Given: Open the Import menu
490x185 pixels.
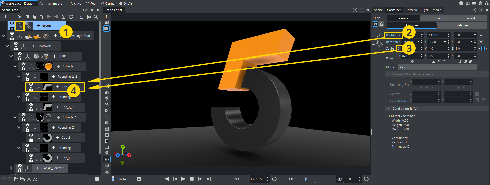Looking at the screenshot, I should pos(55,3).
